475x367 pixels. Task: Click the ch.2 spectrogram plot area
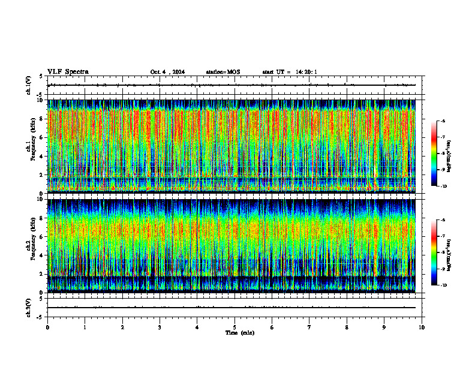[232, 246]
